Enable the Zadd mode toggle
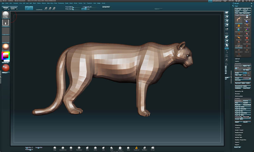Viewport: 254px width, 152px height. click(84, 9)
